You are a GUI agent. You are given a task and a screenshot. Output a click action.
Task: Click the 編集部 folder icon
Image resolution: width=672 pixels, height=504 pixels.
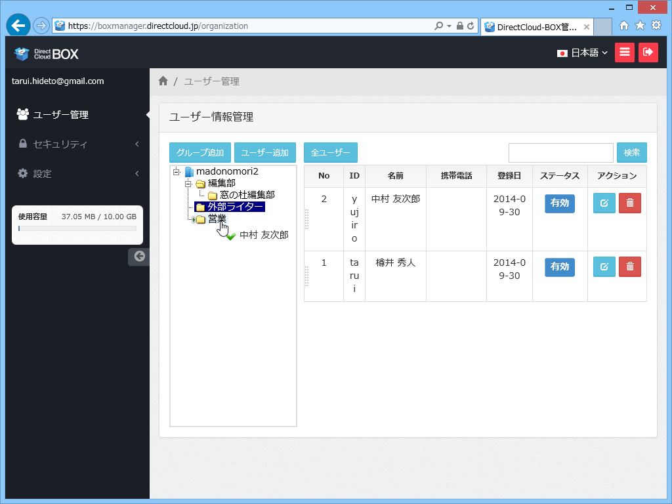point(201,184)
